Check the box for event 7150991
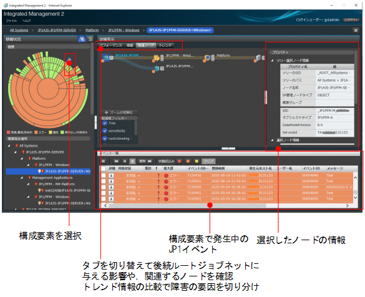Image resolution: width=365 pixels, height=297 pixels. 104,193
